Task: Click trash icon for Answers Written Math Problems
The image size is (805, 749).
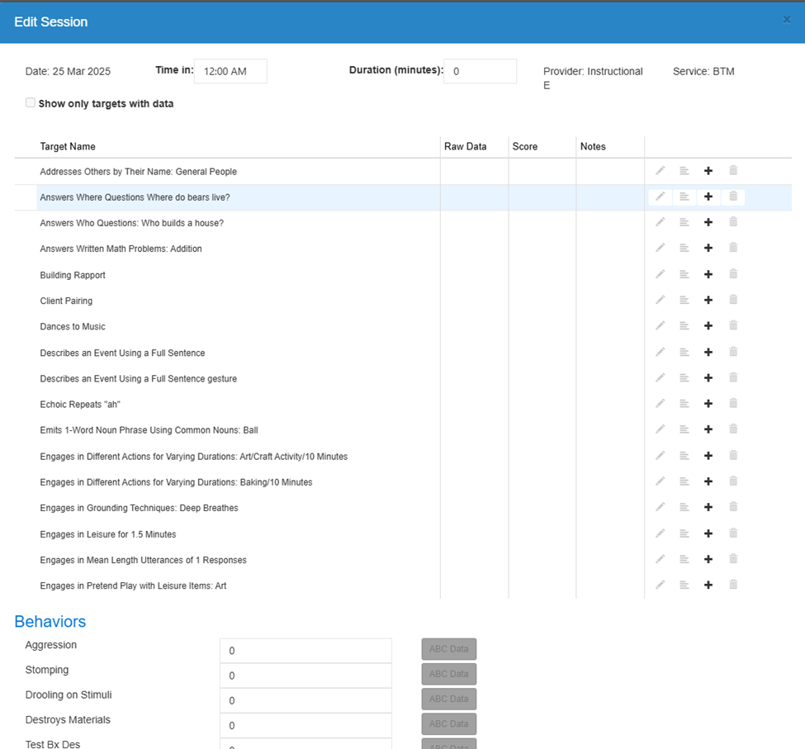Action: [x=733, y=248]
